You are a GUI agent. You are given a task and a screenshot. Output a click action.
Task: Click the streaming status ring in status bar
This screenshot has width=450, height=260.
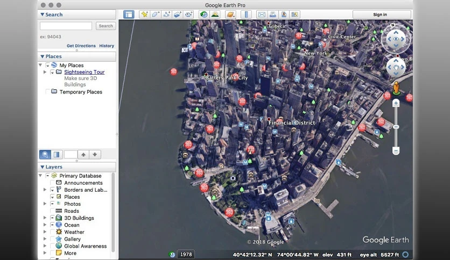point(405,254)
